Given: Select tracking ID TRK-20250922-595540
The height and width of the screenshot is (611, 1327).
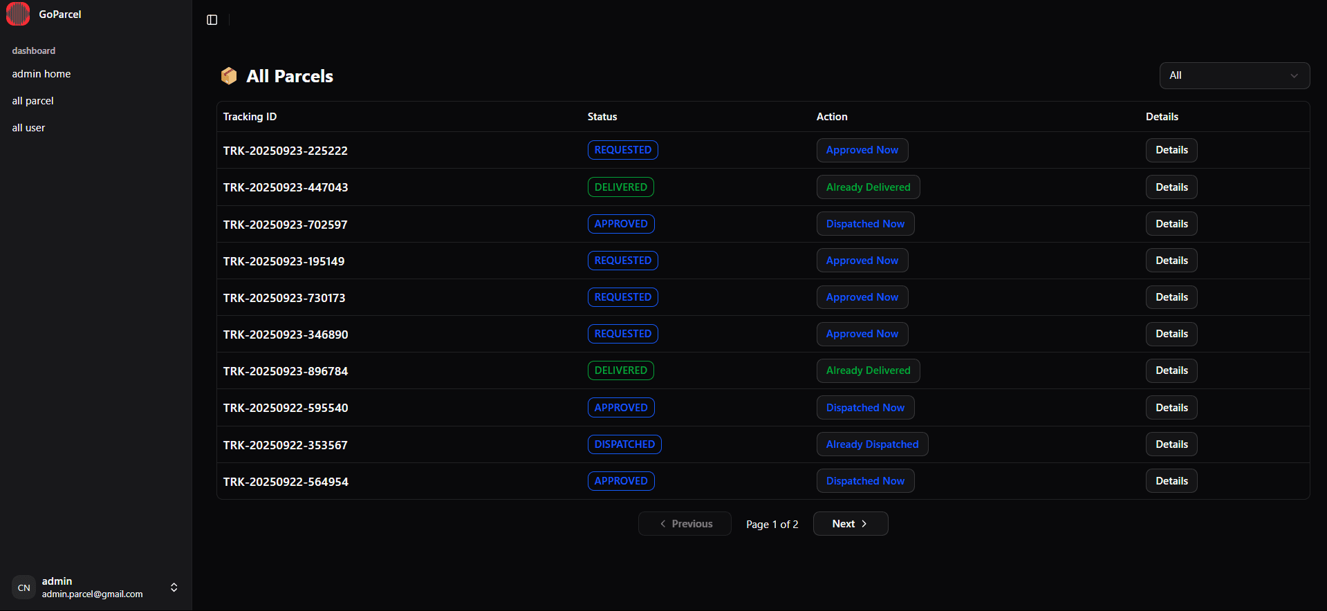Looking at the screenshot, I should (x=286, y=408).
